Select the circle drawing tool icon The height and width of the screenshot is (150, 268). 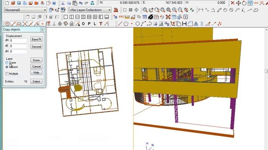click(138, 24)
